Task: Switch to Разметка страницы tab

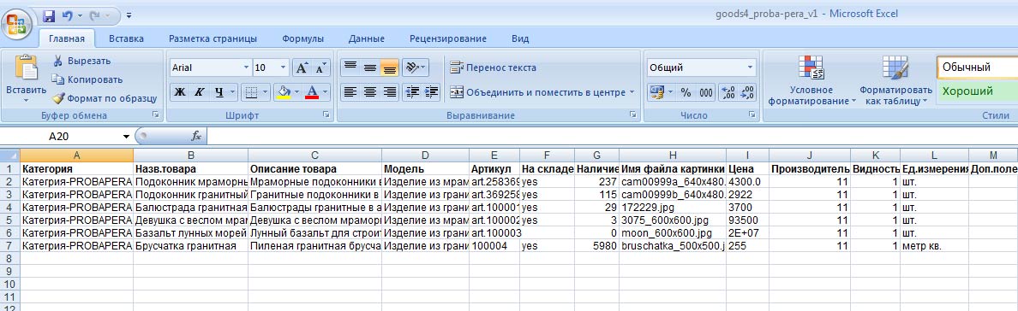Action: coord(213,38)
